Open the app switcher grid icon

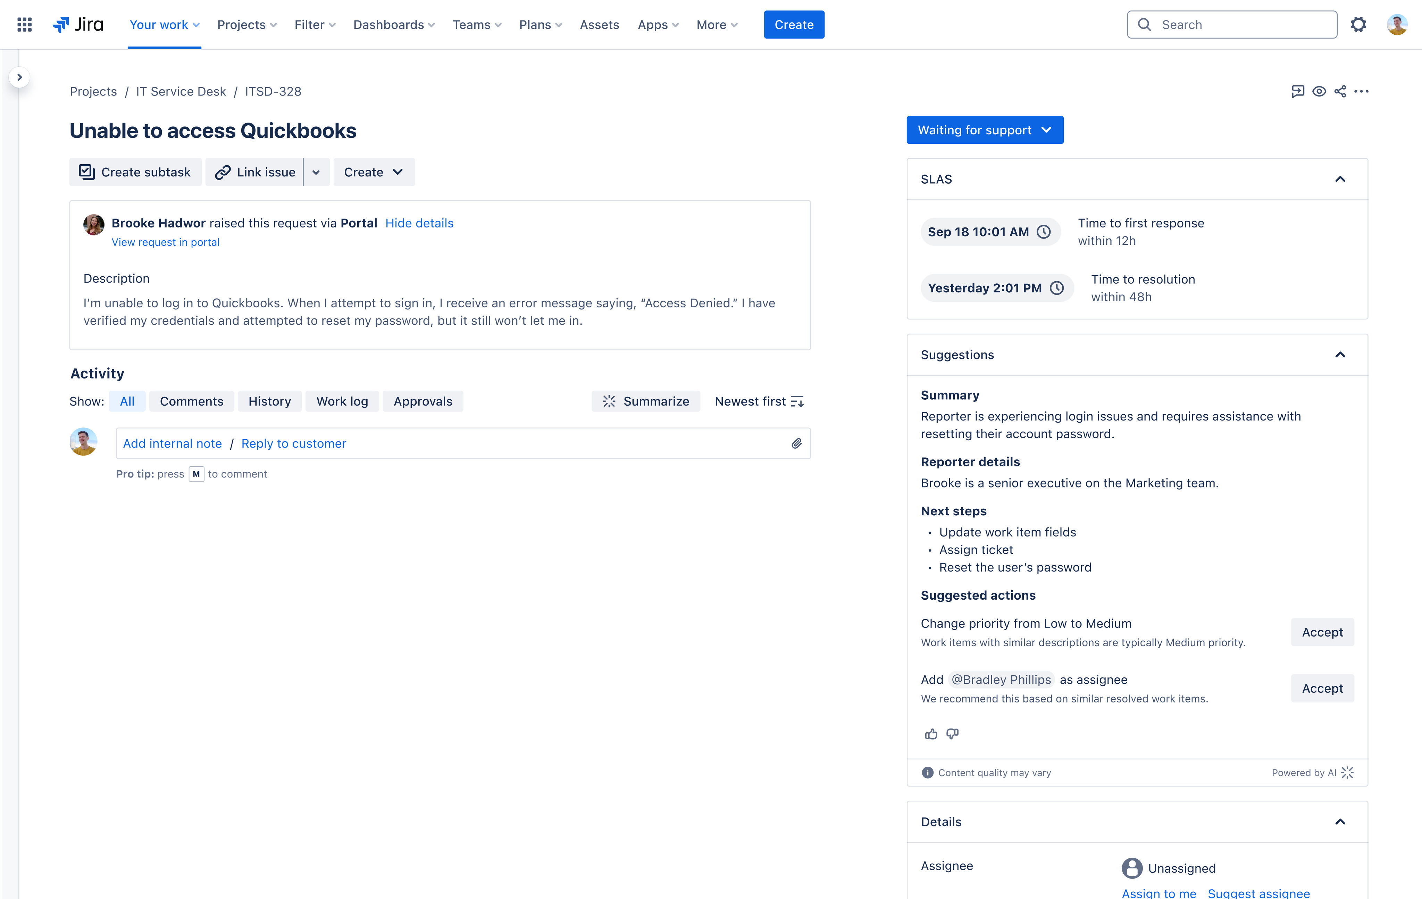pos(24,24)
